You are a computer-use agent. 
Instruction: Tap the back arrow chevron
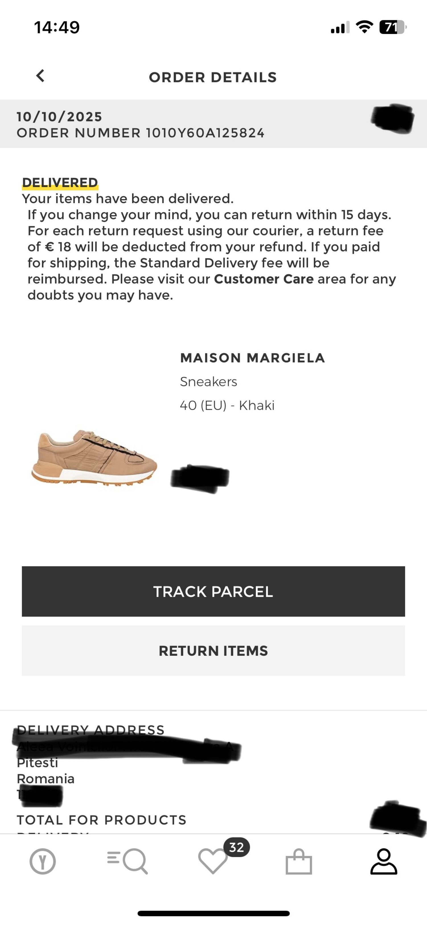(40, 76)
